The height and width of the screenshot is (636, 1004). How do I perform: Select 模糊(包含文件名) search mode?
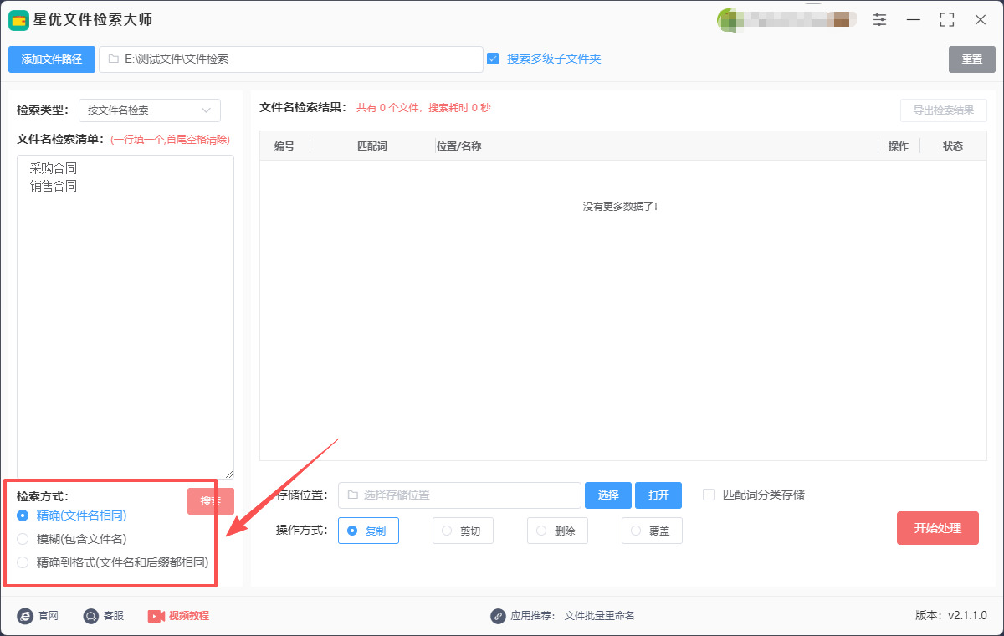coord(23,539)
